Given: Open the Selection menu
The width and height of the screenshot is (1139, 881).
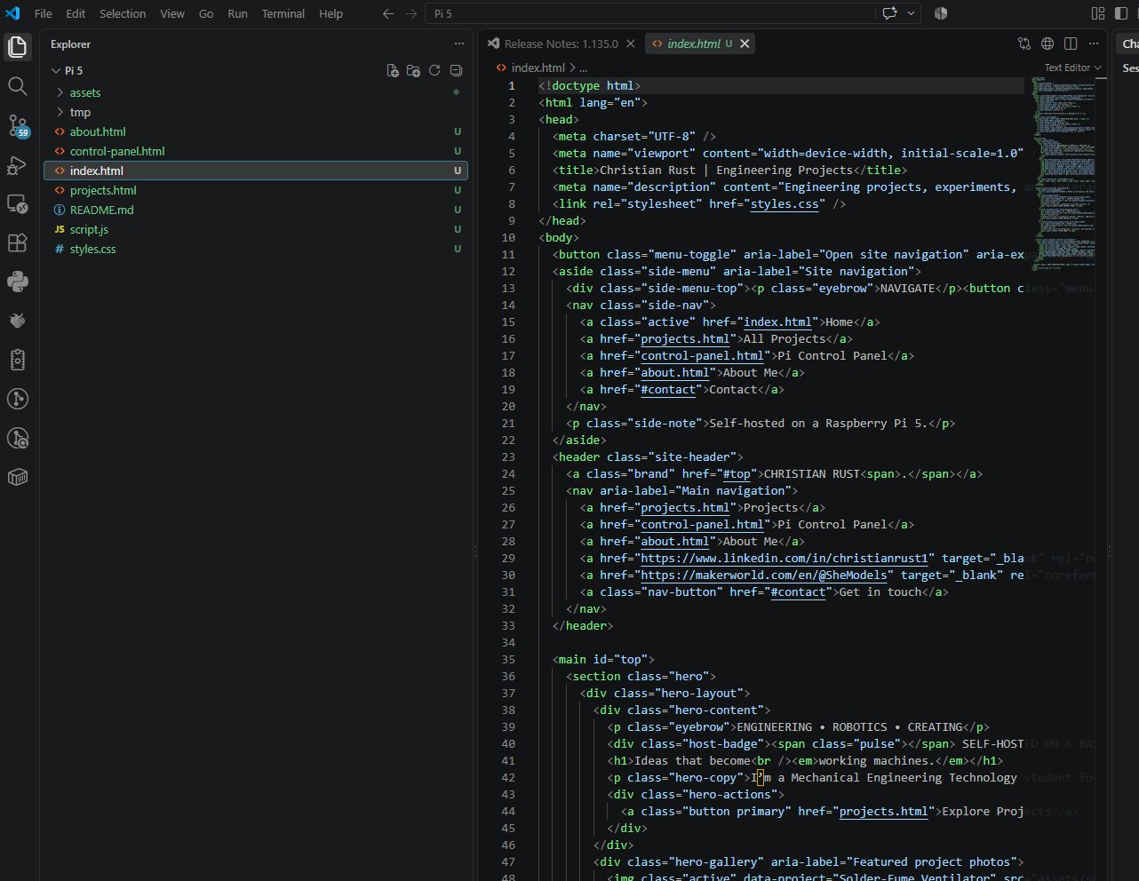Looking at the screenshot, I should coord(123,13).
